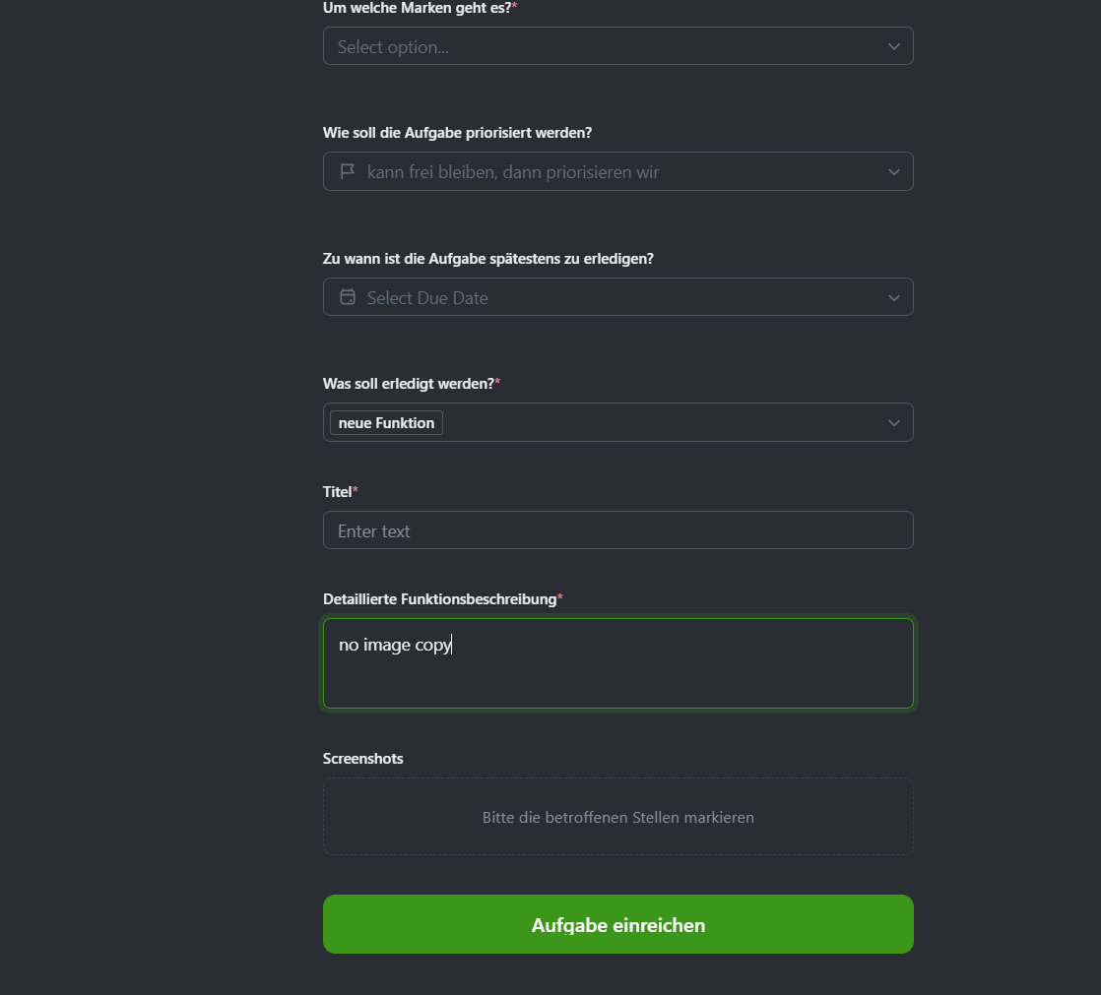Click into the Titel text field
Viewport: 1101px width, 995px height.
pos(617,529)
